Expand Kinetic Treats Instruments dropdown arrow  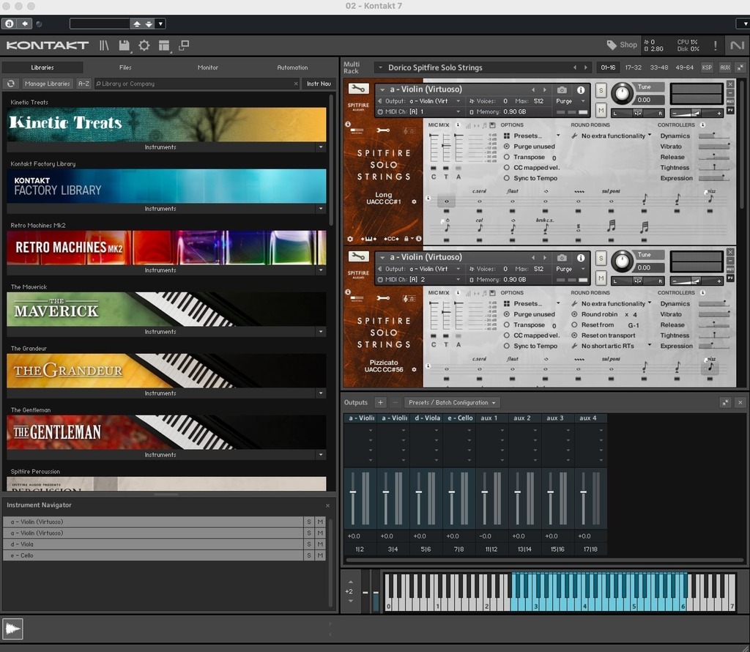click(x=321, y=147)
